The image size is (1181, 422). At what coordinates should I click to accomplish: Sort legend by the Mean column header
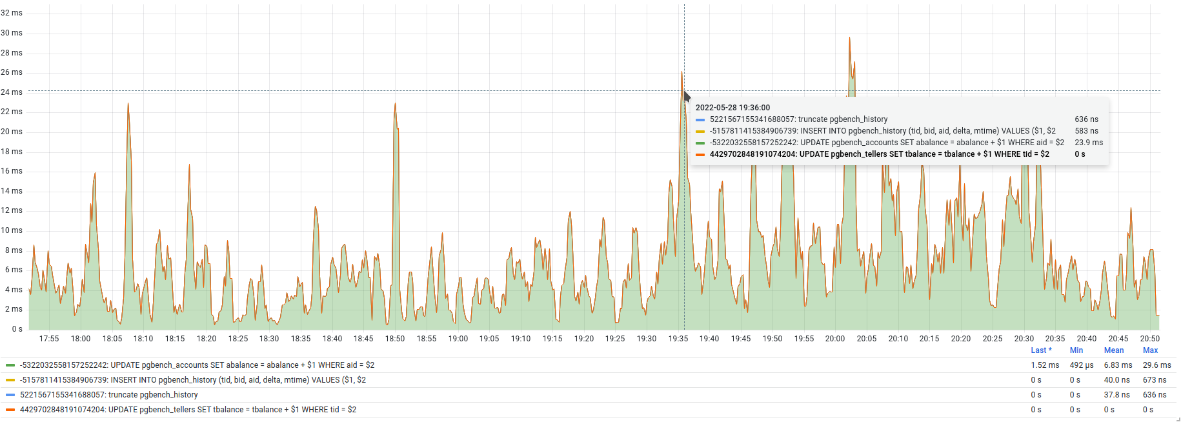pos(1114,350)
